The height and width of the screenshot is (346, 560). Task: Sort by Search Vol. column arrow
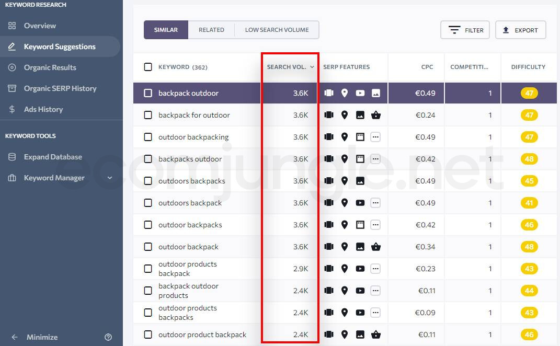point(312,67)
